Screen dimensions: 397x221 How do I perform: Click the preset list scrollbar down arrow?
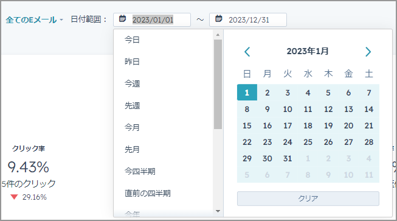coord(218,211)
